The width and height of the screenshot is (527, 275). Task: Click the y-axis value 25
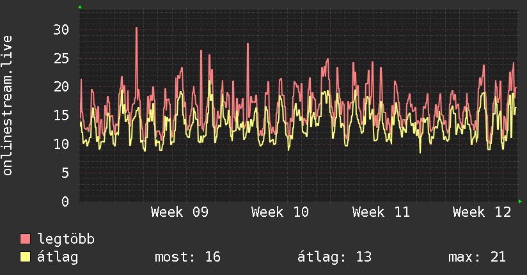point(61,59)
